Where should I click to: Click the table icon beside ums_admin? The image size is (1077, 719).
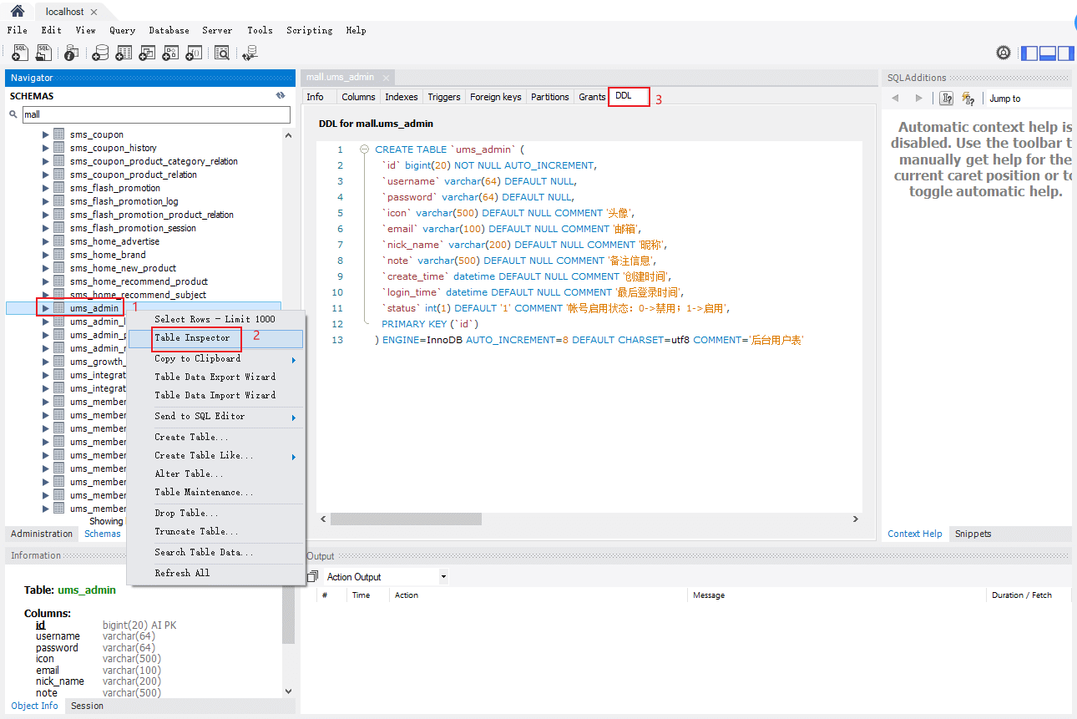[59, 308]
